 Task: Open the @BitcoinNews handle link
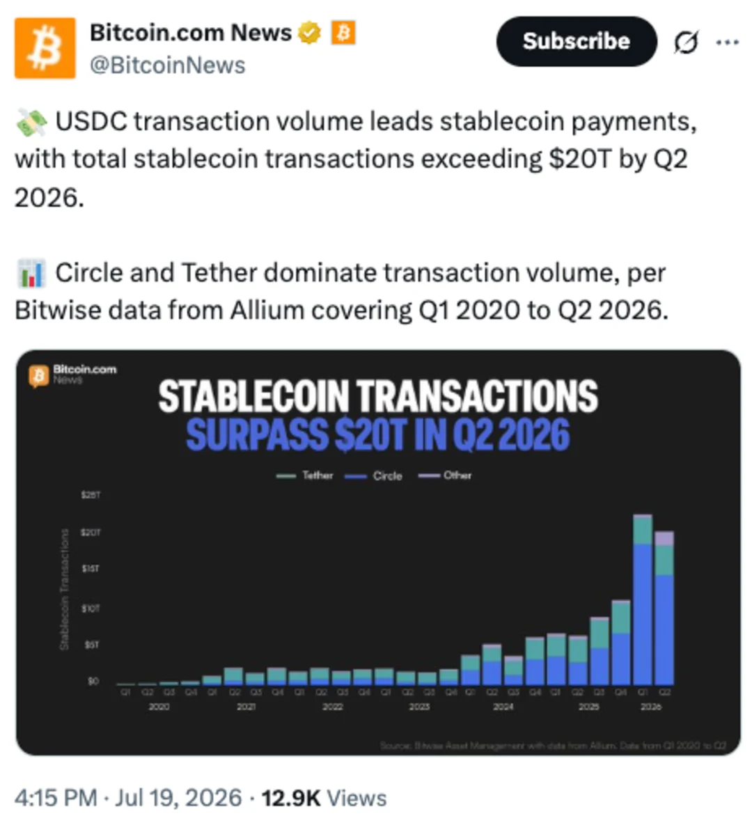point(168,65)
